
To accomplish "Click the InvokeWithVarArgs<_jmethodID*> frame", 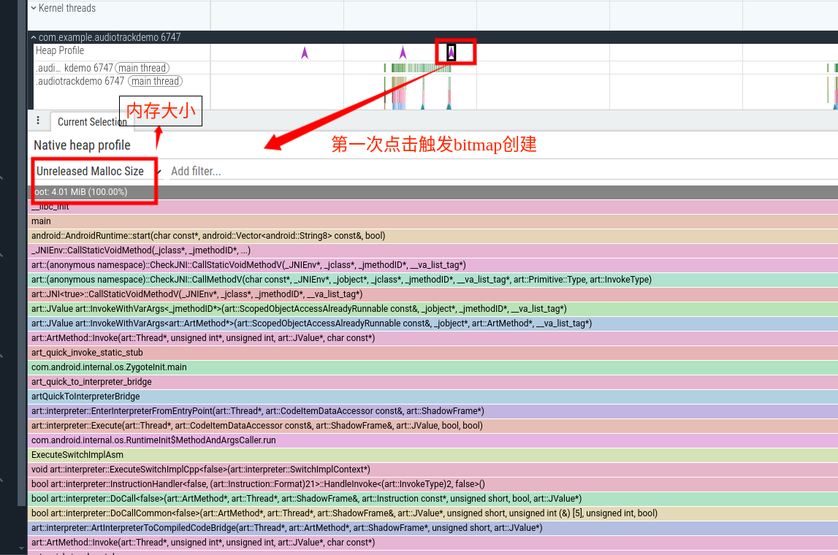I will 433,309.
